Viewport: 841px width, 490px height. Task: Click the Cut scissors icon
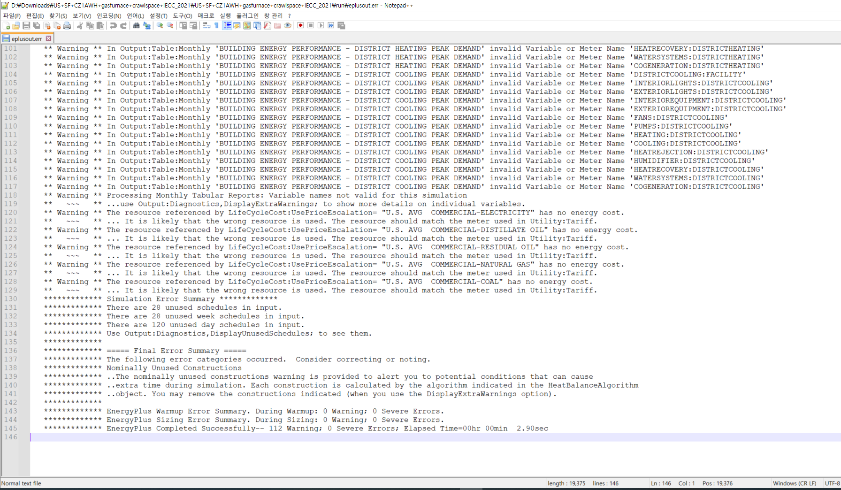point(80,25)
